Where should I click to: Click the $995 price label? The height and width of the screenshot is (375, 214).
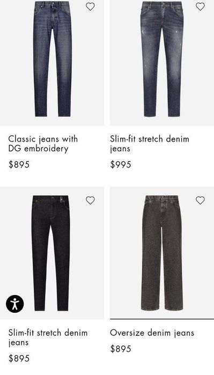coord(121,165)
